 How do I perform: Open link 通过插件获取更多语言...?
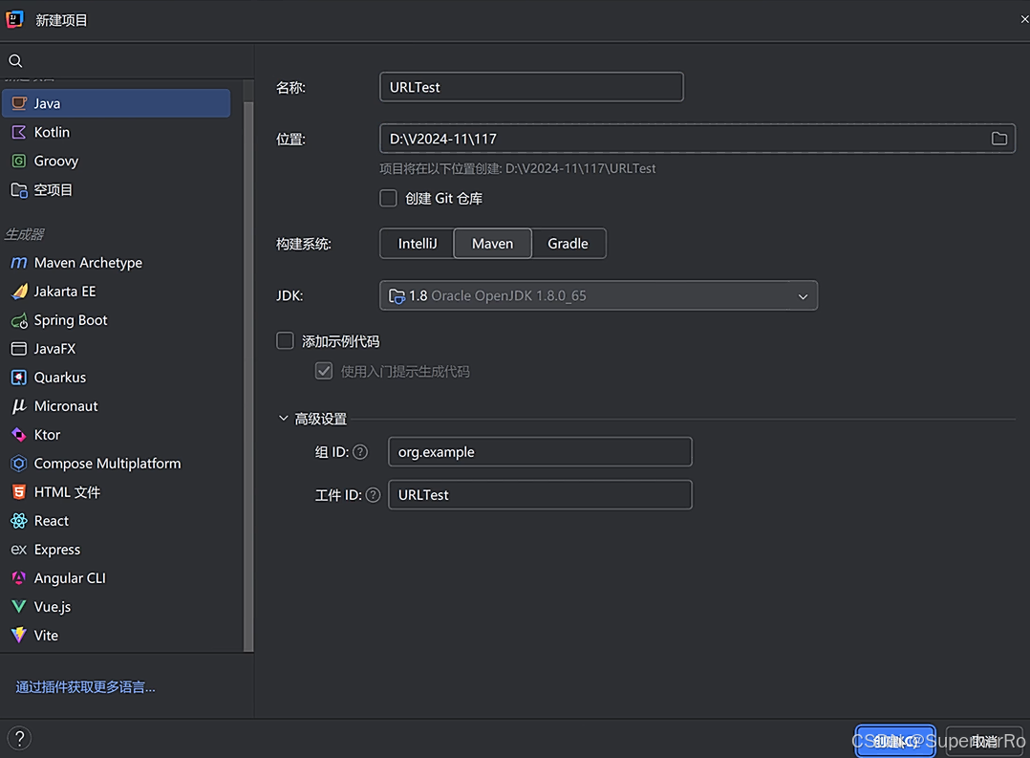click(85, 687)
